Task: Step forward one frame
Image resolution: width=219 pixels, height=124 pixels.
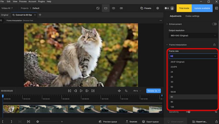Action: (x=87, y=91)
